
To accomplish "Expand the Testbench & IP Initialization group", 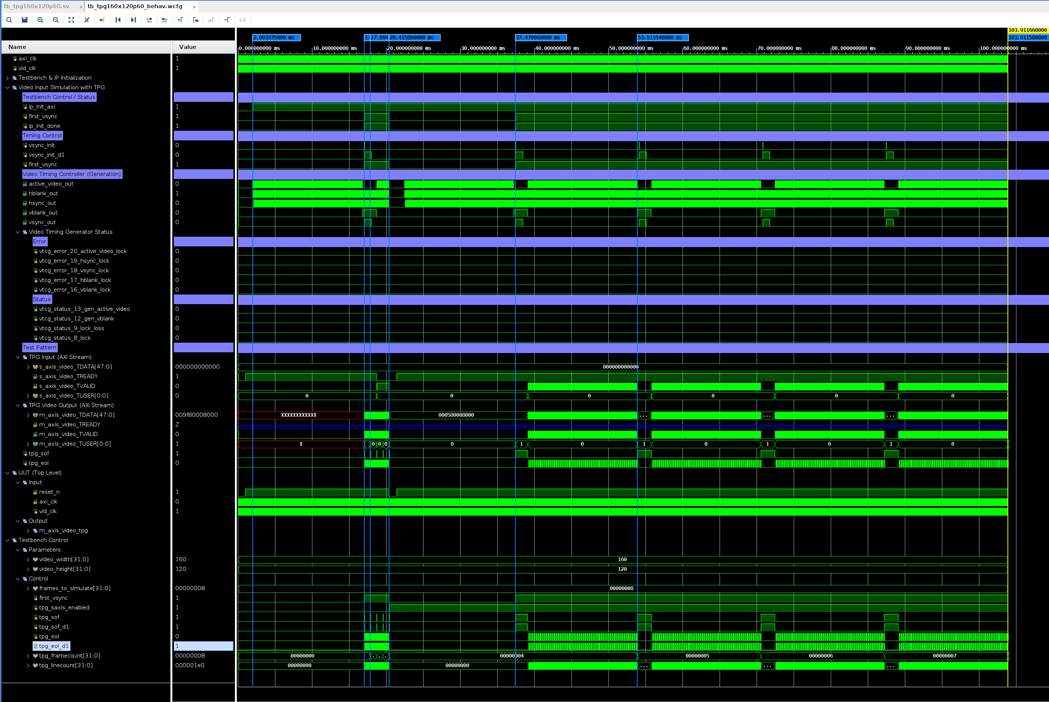I will [x=7, y=78].
